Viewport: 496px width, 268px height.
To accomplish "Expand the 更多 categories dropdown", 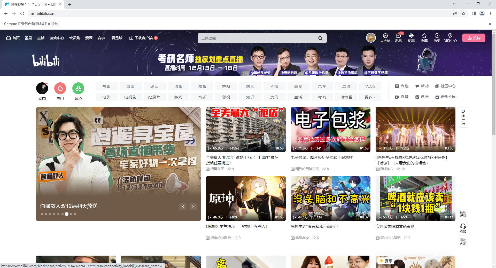I will coord(370,97).
